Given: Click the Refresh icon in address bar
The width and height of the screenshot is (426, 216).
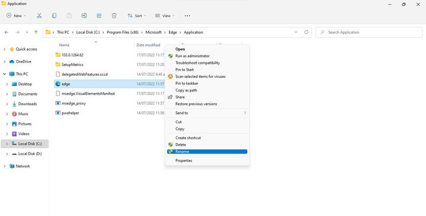Looking at the screenshot, I should [306, 32].
